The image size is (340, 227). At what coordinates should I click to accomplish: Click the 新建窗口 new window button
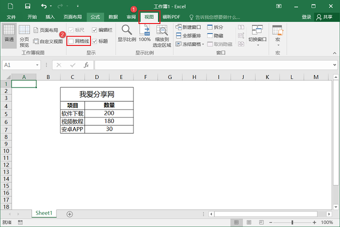pos(188,27)
